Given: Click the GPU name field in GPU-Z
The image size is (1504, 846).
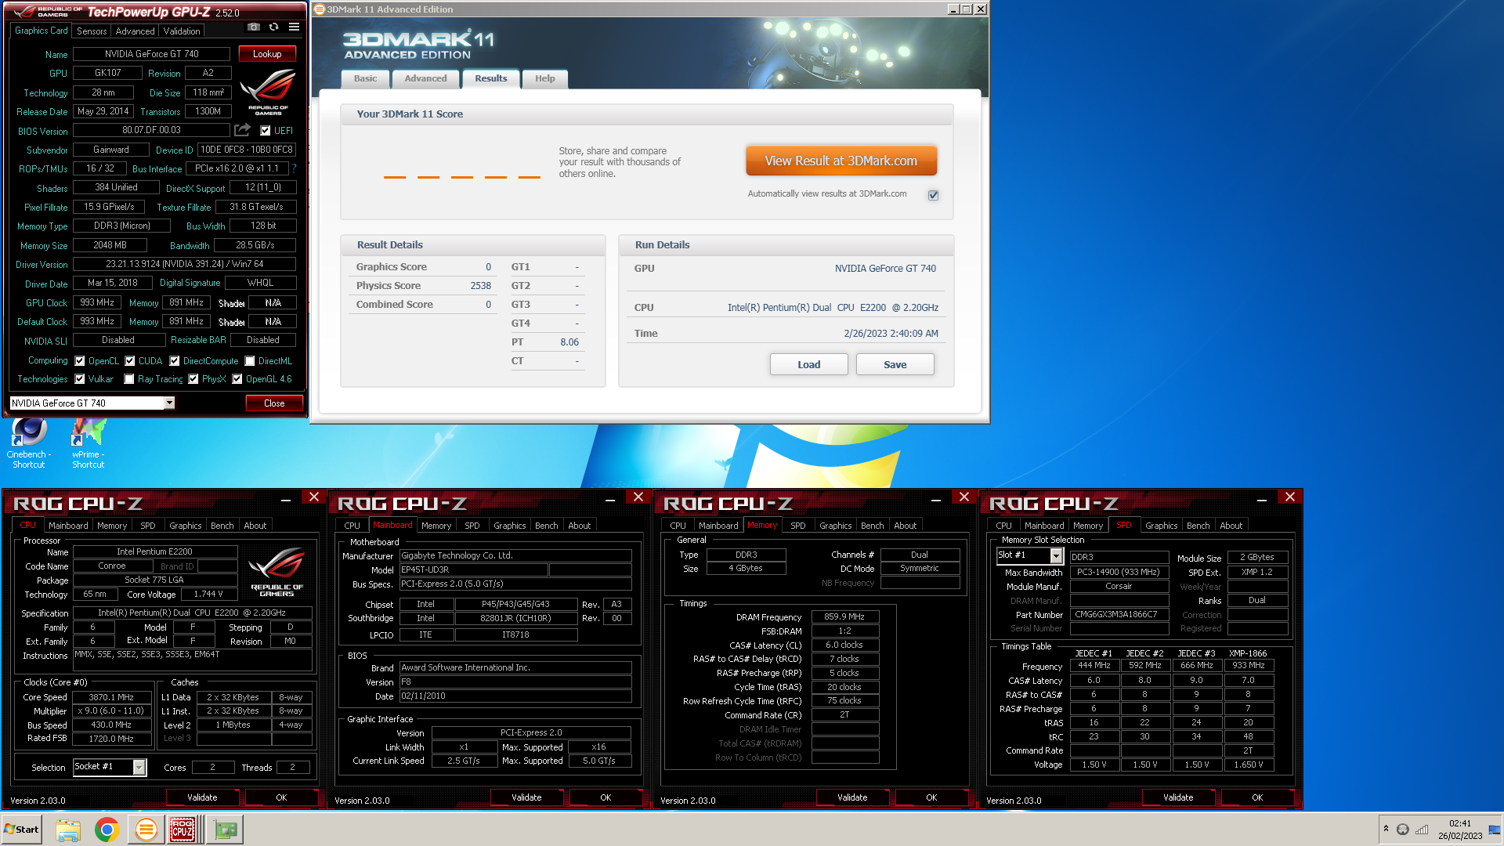Looking at the screenshot, I should coord(151,54).
